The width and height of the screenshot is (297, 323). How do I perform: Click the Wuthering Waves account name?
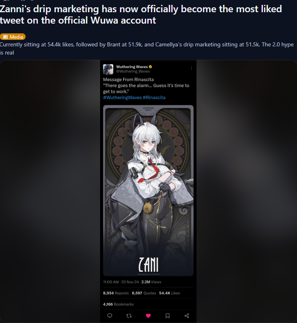tap(132, 67)
